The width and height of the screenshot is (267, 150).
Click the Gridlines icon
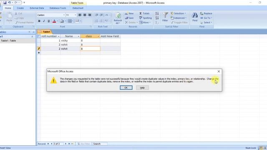click(x=70, y=21)
